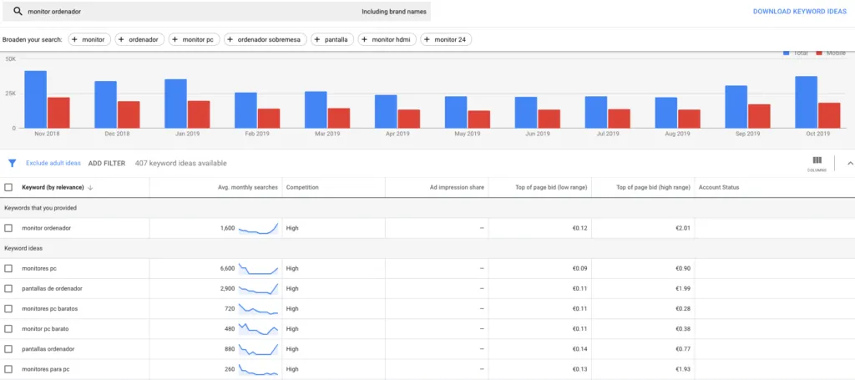Sort by Top of page bid high range
This screenshot has height=380, width=855.
653,188
